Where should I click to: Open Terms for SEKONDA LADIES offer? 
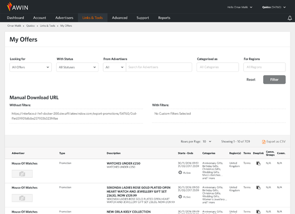(x=247, y=187)
